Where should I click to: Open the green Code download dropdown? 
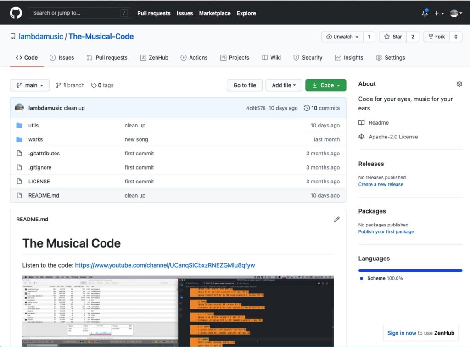point(325,85)
